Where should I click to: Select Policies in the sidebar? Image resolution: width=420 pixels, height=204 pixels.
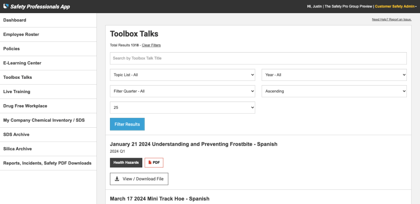click(48, 49)
